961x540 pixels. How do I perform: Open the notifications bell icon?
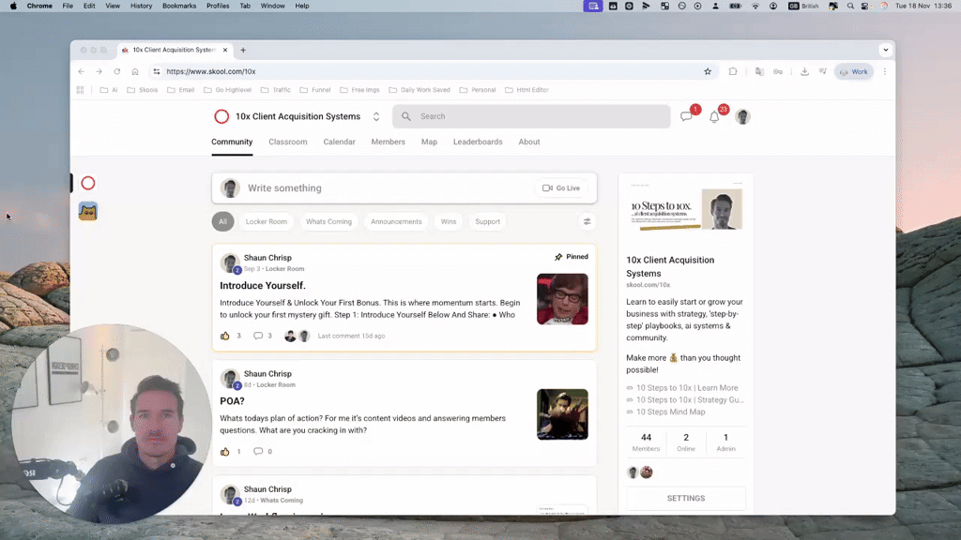tap(714, 116)
